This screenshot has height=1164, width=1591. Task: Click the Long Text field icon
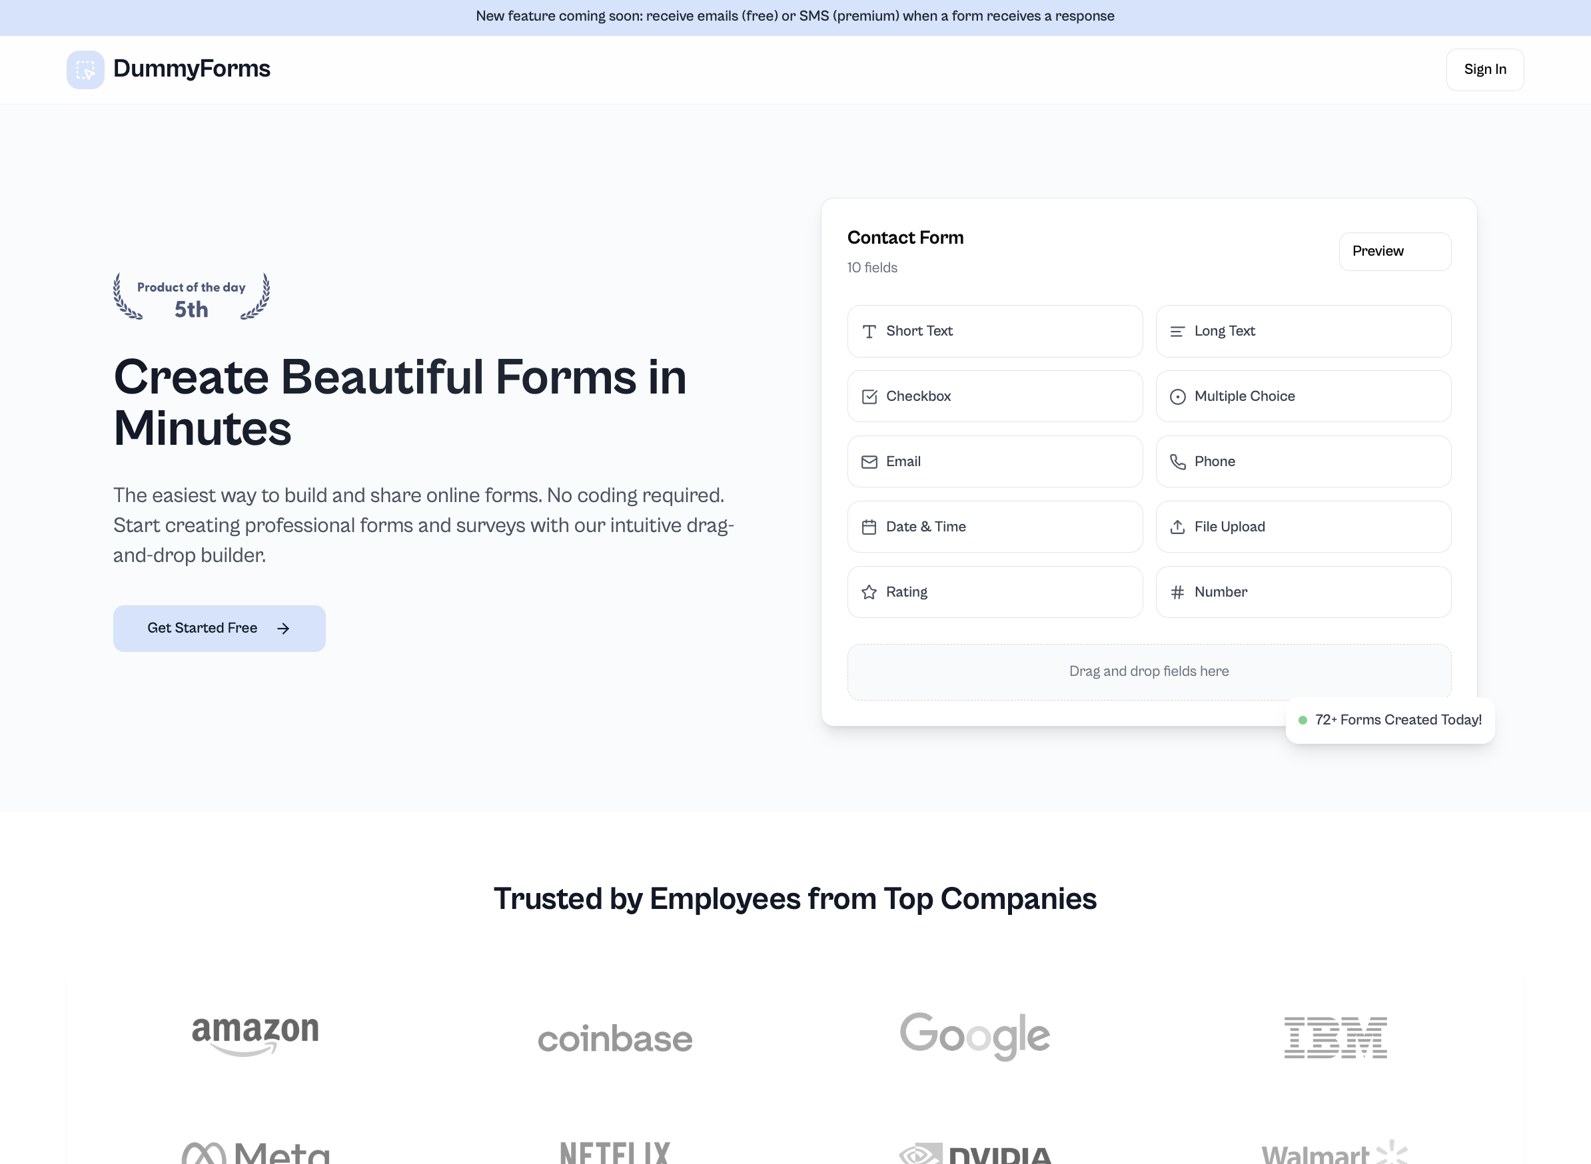[1178, 331]
